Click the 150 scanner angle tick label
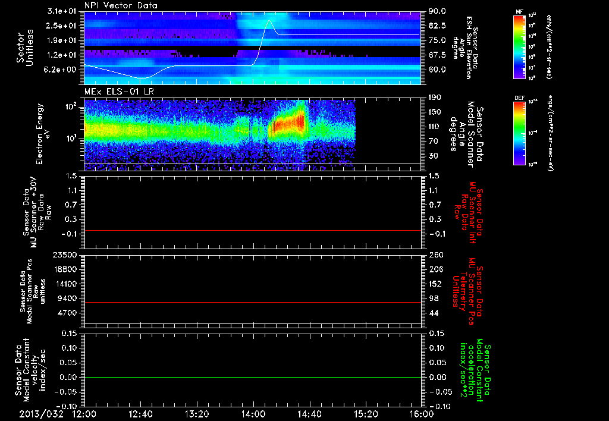Screen dimensions: 609x421 pos(436,112)
